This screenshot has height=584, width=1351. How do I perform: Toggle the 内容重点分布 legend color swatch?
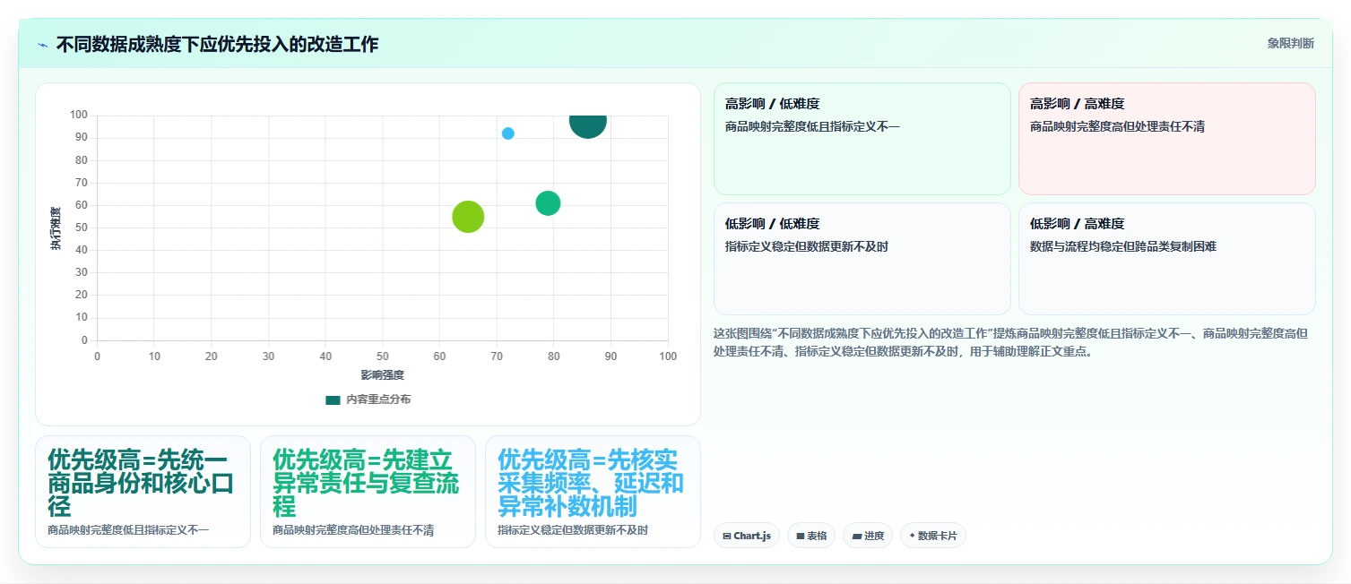333,399
